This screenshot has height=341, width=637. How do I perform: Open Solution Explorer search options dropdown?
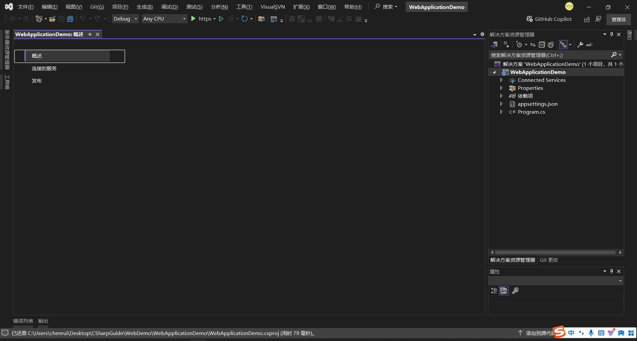click(620, 55)
